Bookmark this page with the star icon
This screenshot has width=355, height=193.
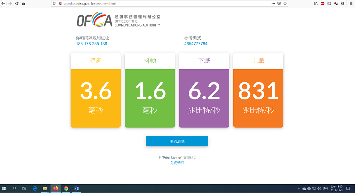coord(285,3)
